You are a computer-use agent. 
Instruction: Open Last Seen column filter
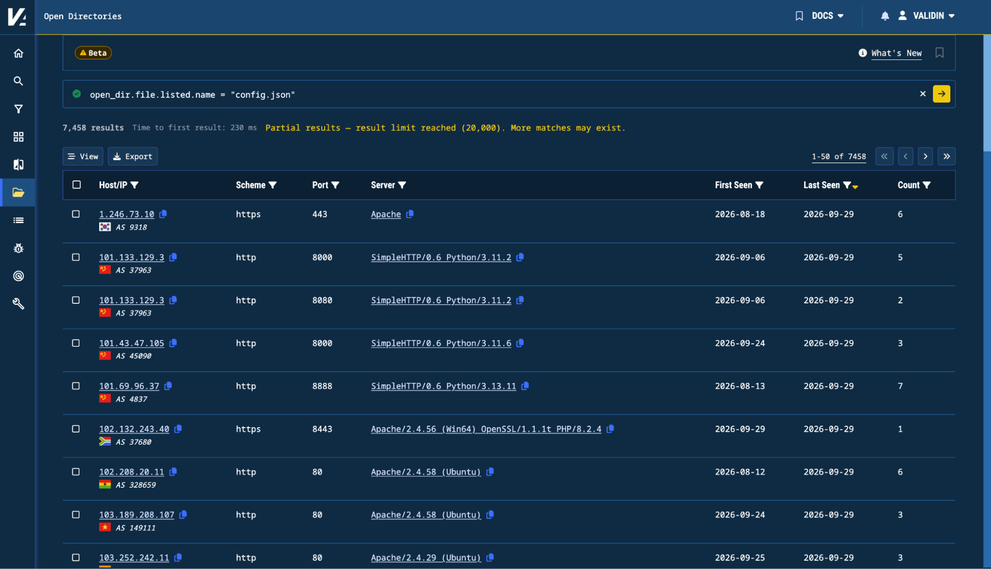[847, 185]
